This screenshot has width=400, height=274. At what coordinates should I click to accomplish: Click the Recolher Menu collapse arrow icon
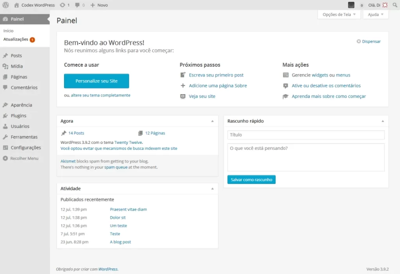tap(5, 158)
